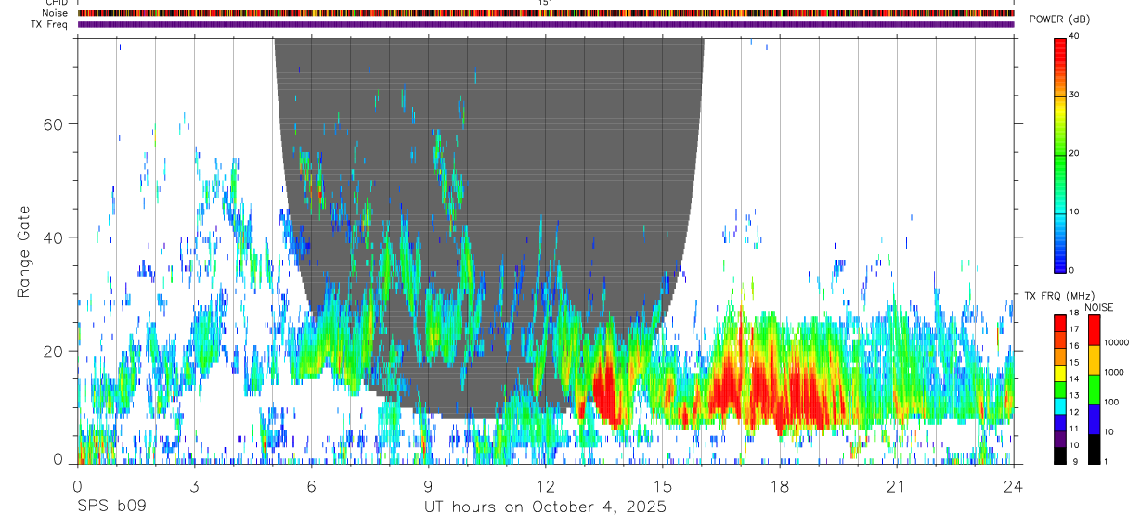Viewport: 1140px width, 526px height.
Task: Click the Noise strip at the top
Action: click(546, 13)
